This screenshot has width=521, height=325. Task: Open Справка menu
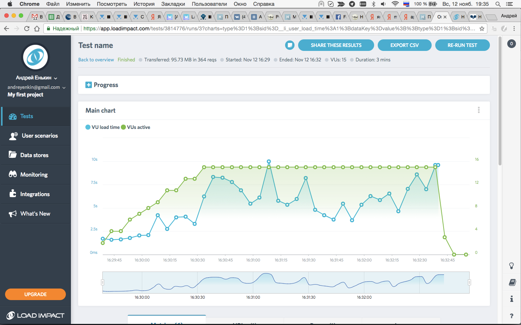coord(264,4)
